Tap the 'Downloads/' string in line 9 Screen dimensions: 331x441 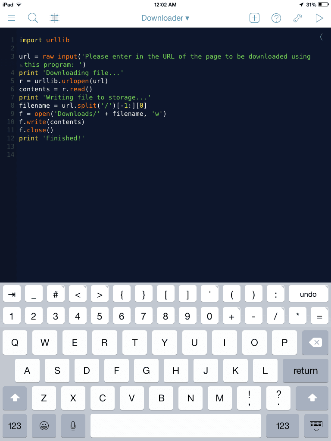coord(78,114)
